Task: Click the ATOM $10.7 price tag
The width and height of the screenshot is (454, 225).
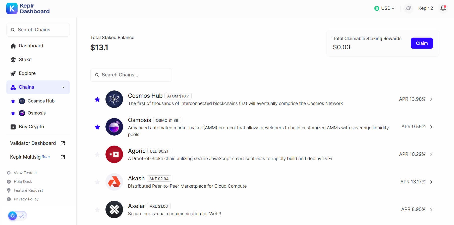Action: click(x=178, y=96)
